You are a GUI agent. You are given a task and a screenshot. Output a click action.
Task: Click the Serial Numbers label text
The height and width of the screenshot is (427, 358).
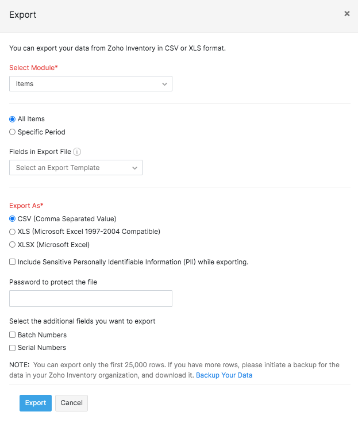tap(42, 348)
